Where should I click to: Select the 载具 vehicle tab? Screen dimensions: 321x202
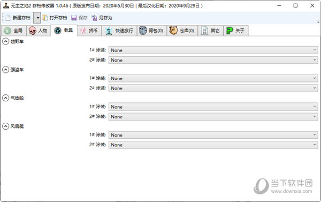click(x=64, y=31)
